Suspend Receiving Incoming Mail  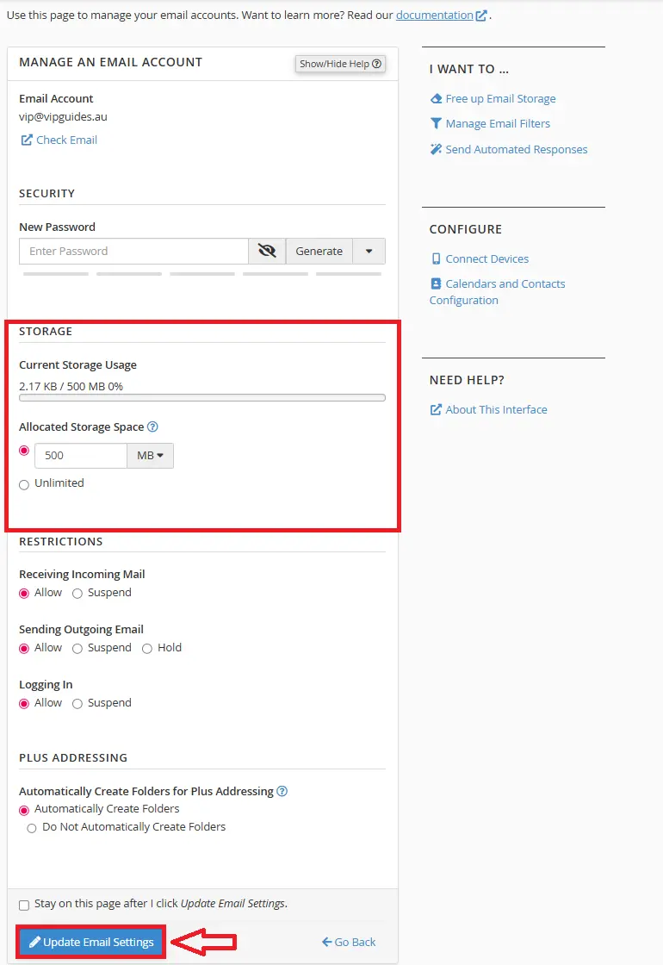(77, 594)
